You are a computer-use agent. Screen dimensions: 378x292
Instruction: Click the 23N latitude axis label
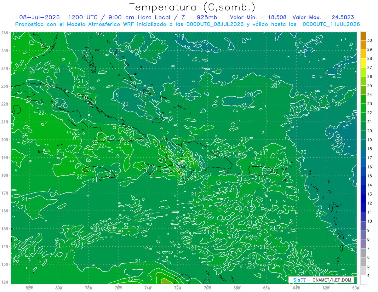[x=4, y=86]
